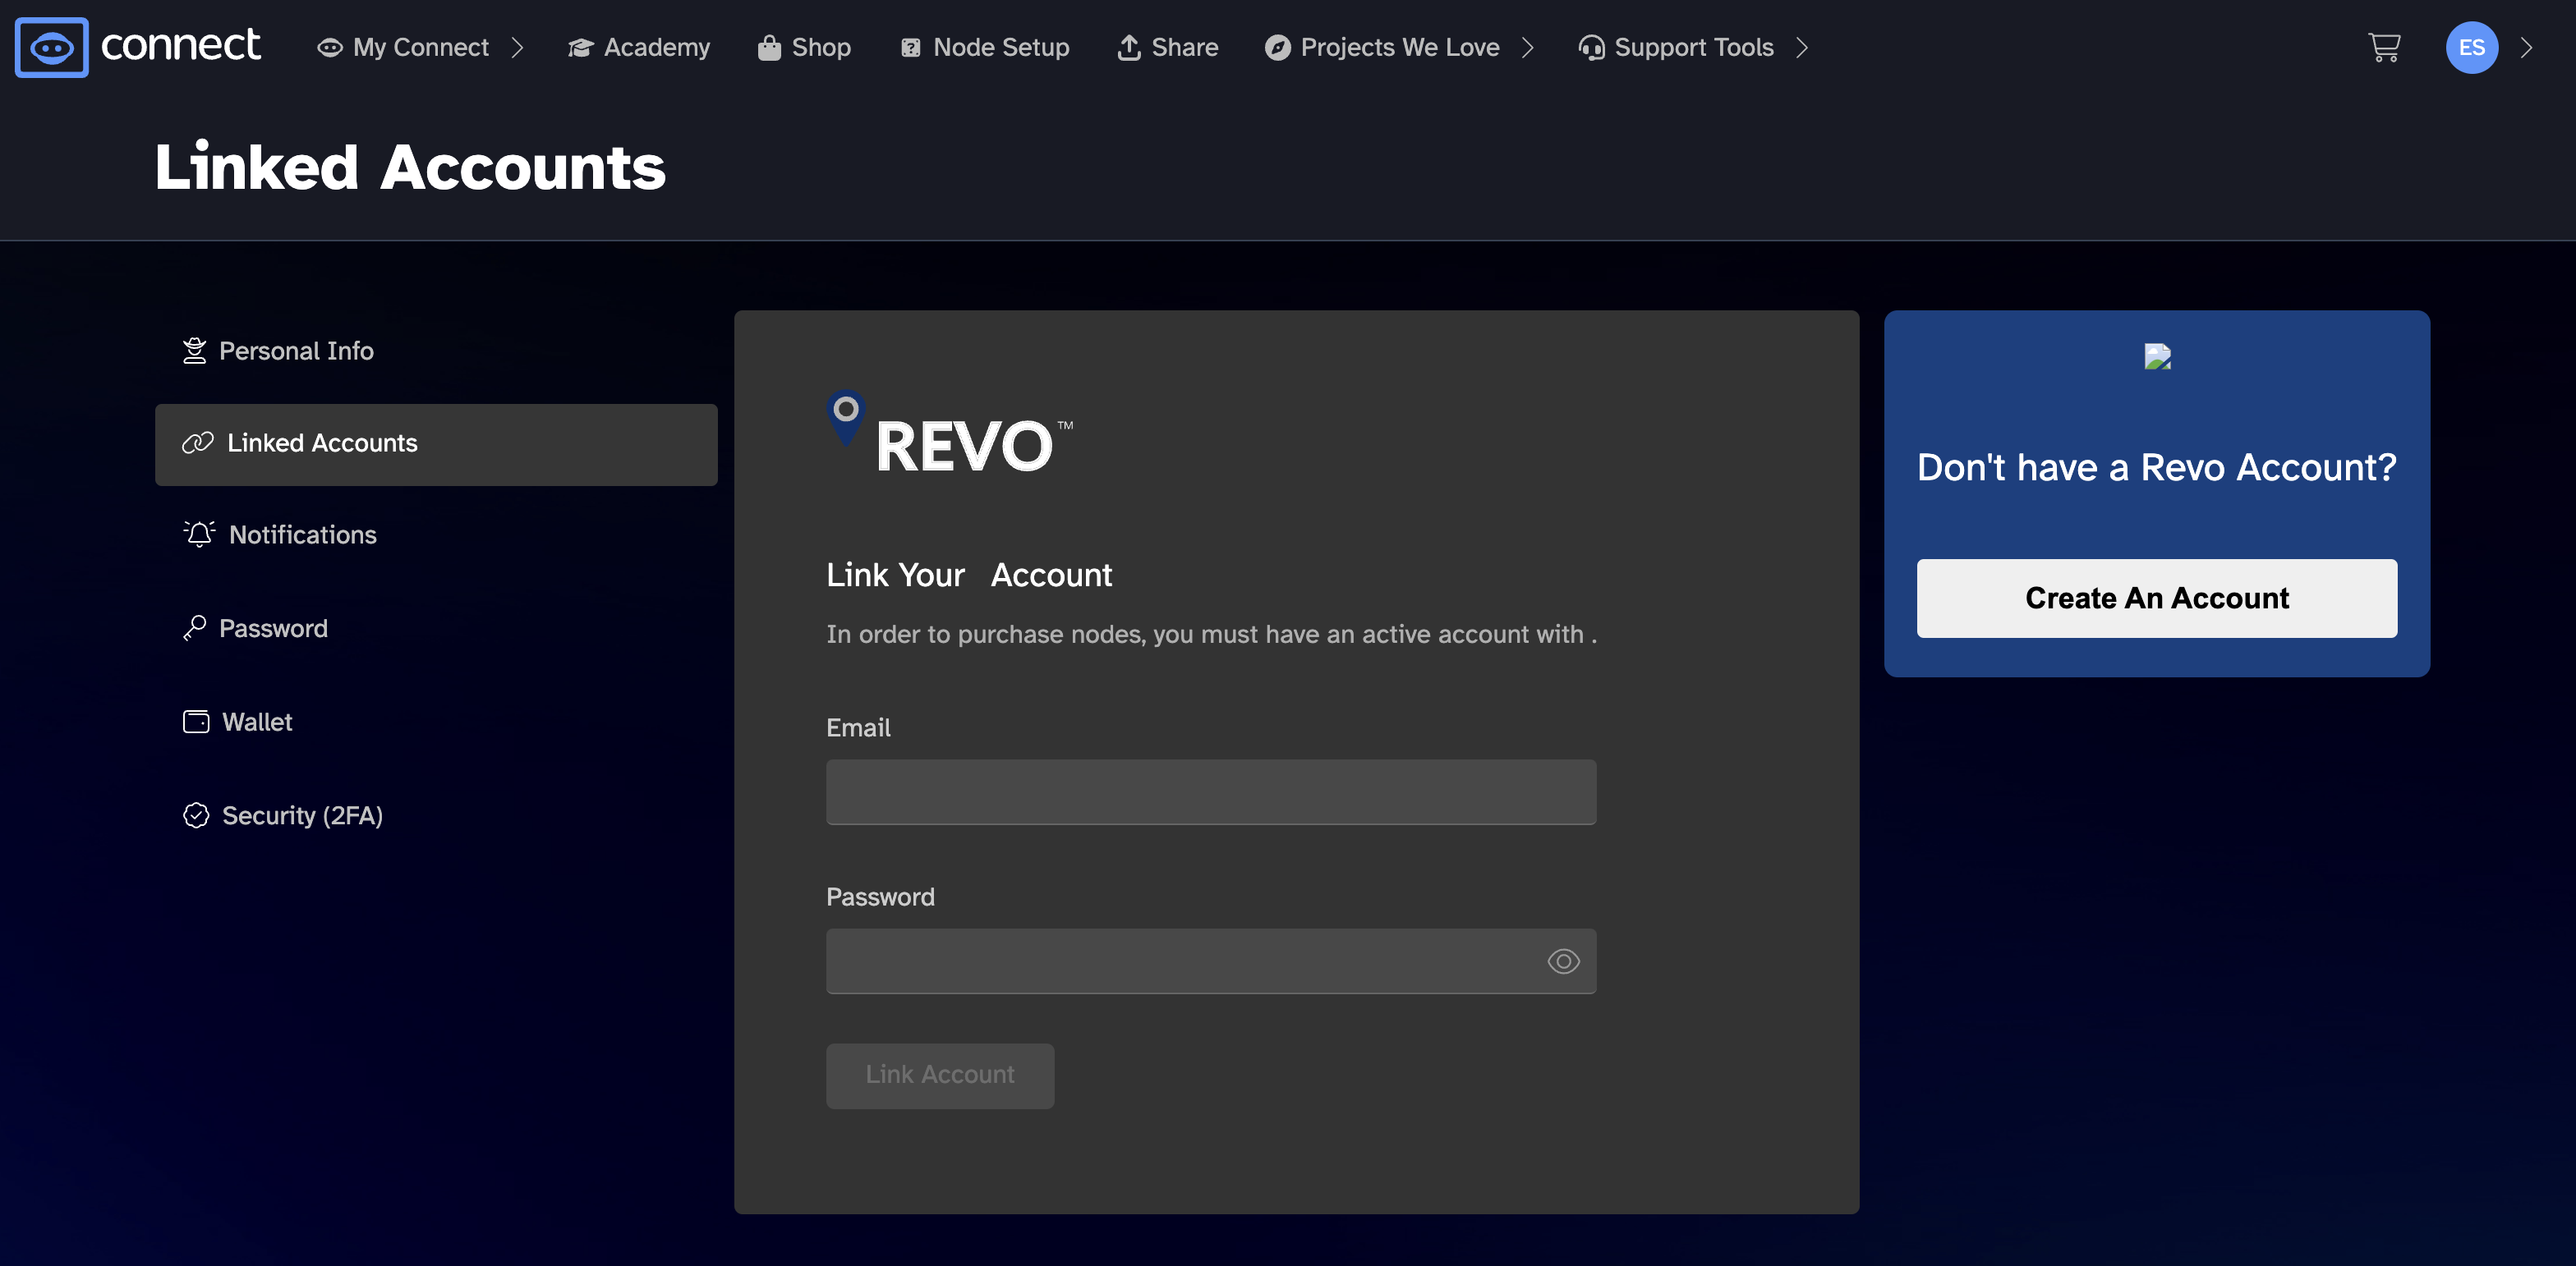Open Projects We Love menu
Image resolution: width=2576 pixels, height=1266 pixels.
coord(1399,47)
